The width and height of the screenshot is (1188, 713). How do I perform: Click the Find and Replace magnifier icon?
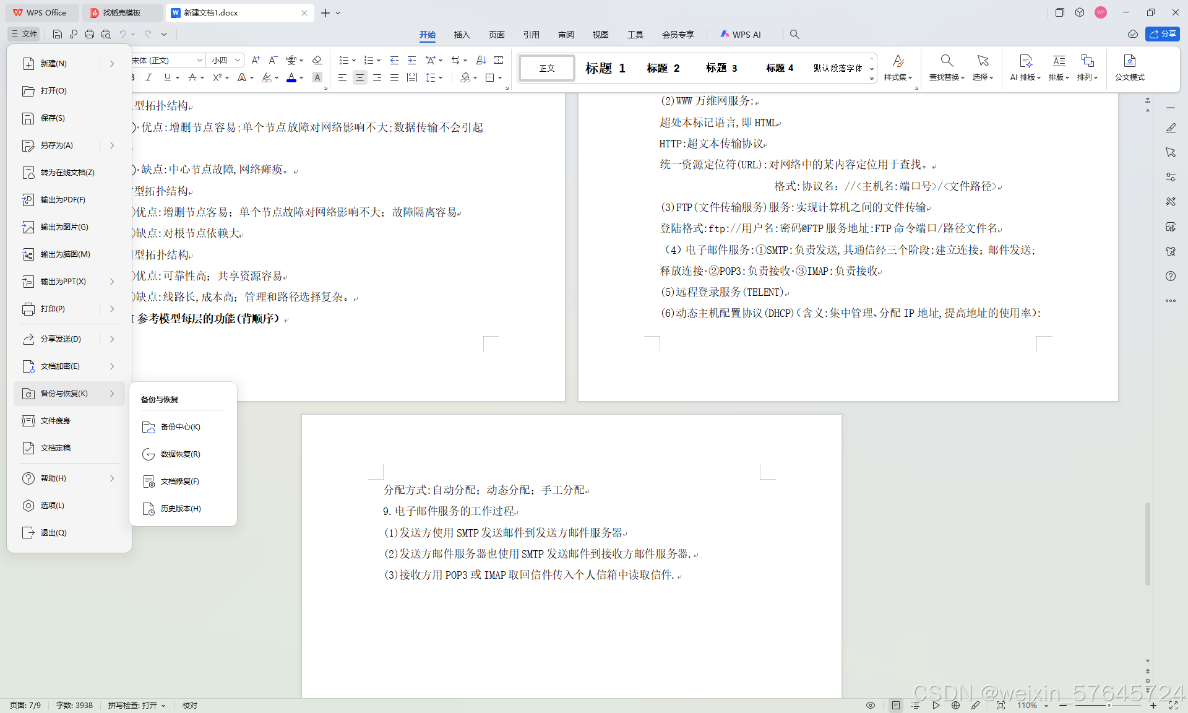[946, 61]
